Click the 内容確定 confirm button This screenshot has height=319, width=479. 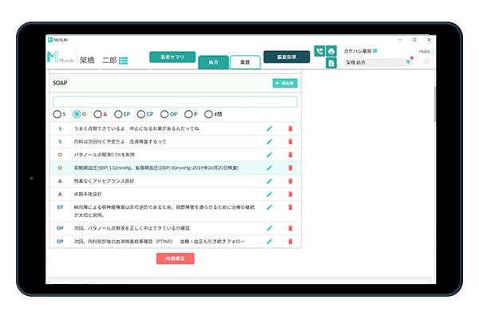tap(174, 258)
